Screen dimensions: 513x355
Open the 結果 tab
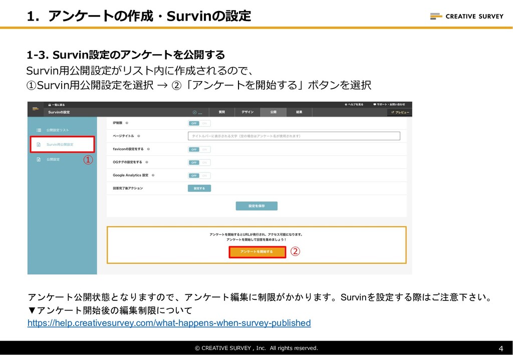pyautogui.click(x=299, y=112)
